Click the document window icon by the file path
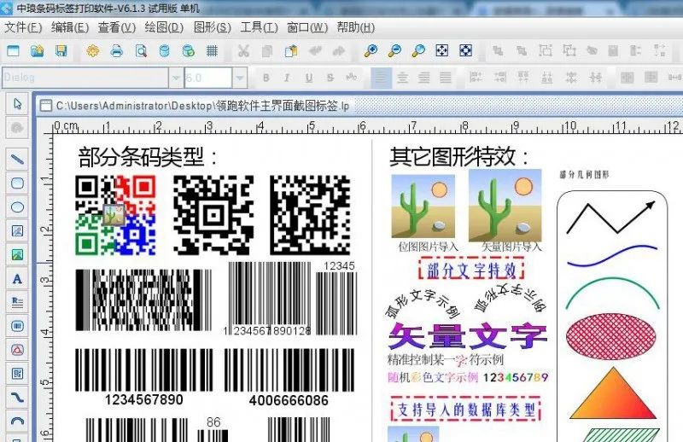The width and height of the screenshot is (683, 442). click(x=45, y=106)
